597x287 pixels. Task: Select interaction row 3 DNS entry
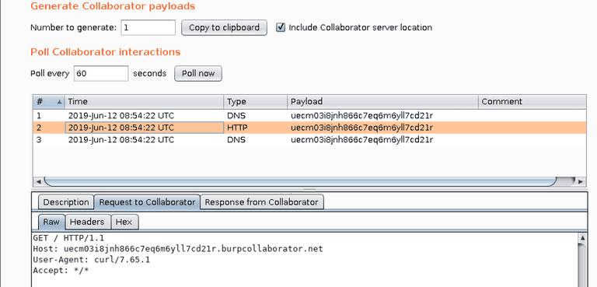pos(309,139)
